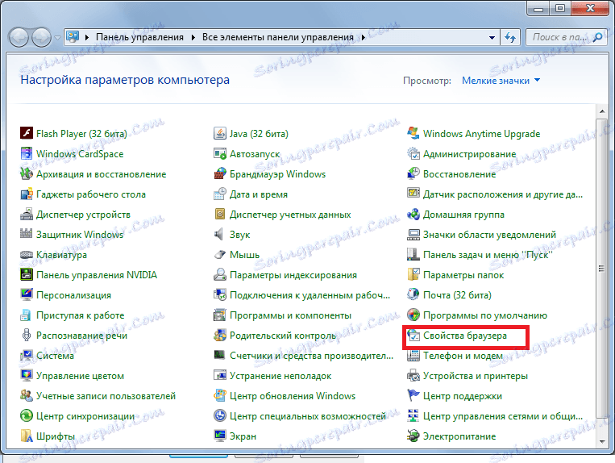615x463 pixels.
Task: Go forward with the Forward button
Action: pos(42,38)
